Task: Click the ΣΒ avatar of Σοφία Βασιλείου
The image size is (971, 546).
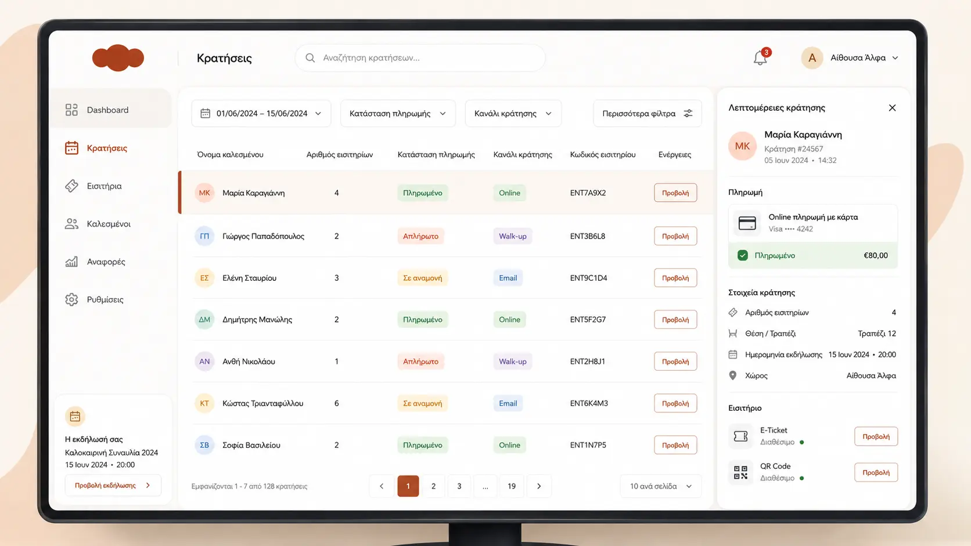Action: 204,445
